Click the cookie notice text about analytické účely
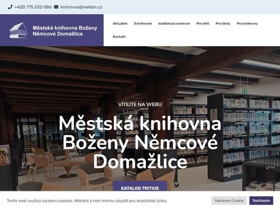Image resolution: width=280 pixels, height=210 pixels. tap(87, 201)
